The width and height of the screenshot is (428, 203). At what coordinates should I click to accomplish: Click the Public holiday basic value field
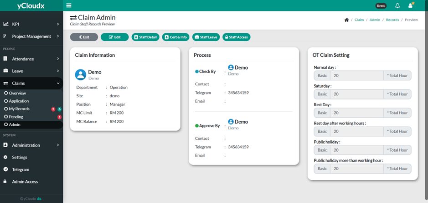(x=357, y=150)
